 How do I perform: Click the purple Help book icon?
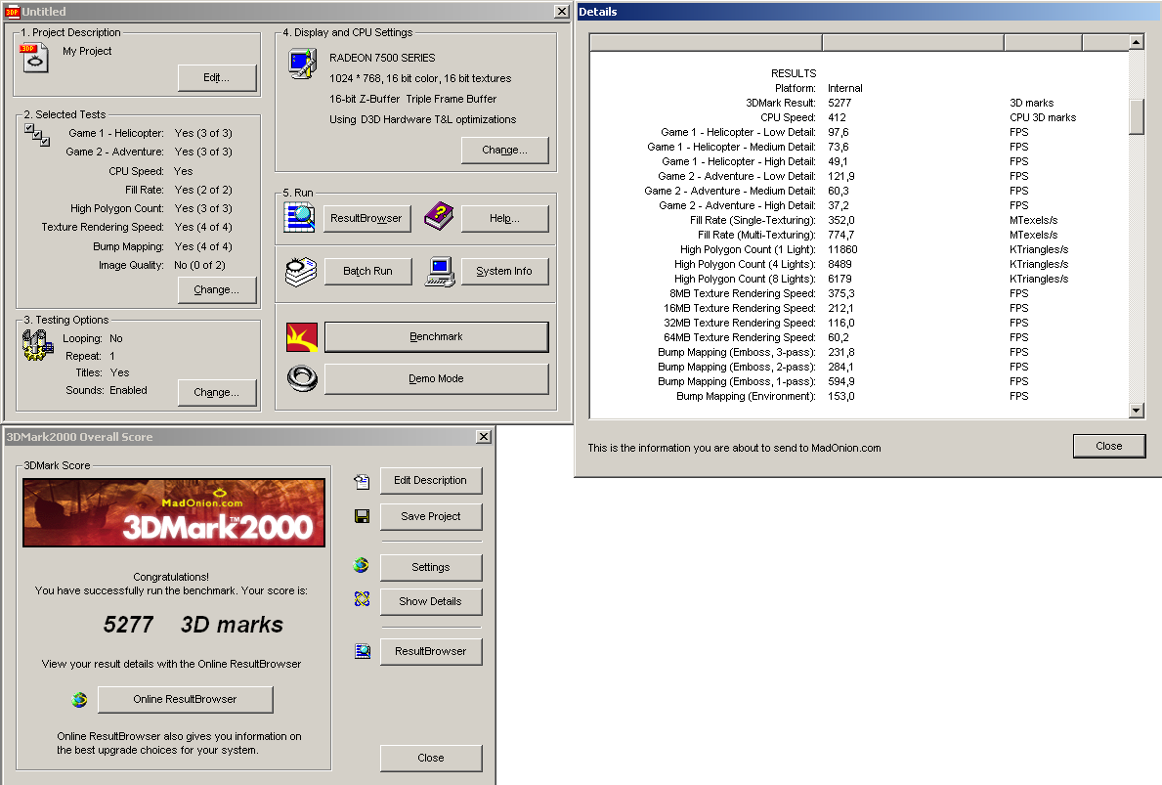click(x=438, y=218)
